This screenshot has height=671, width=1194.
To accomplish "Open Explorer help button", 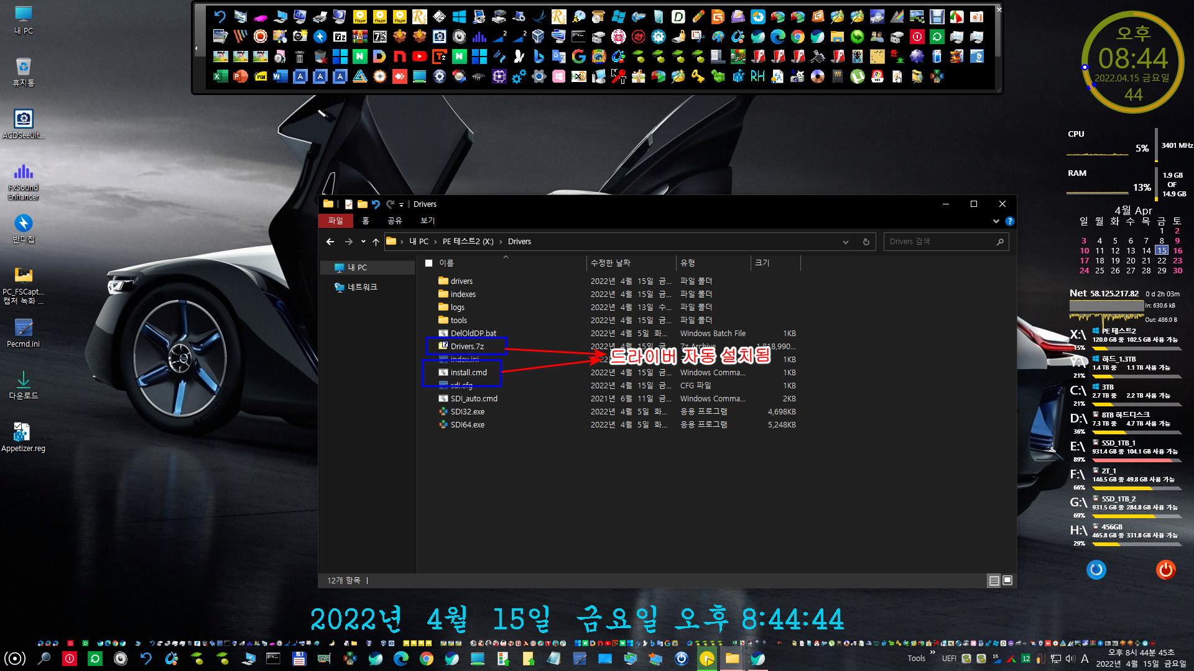I will click(x=1009, y=221).
